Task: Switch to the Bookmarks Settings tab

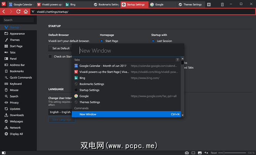Action: 106,5
